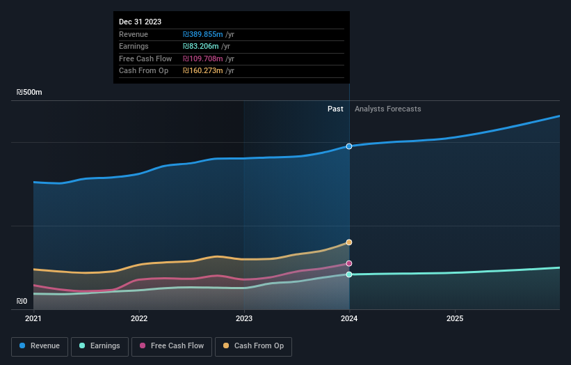Click the teal Earnings legend dot
This screenshot has width=571, height=365.
pos(82,345)
